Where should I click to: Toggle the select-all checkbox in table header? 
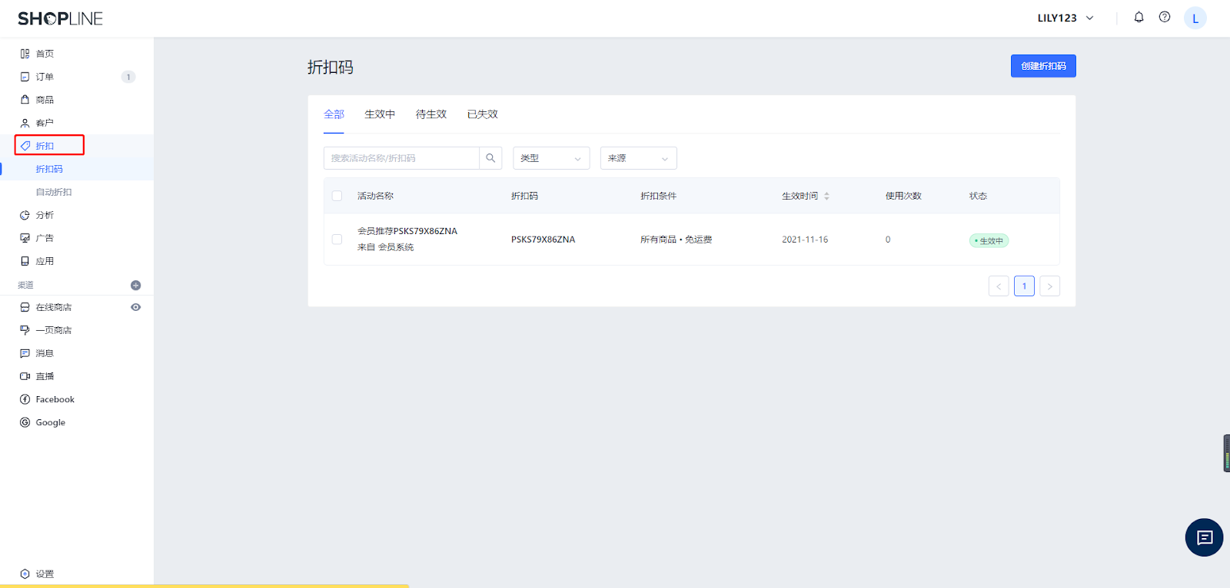pyautogui.click(x=337, y=196)
